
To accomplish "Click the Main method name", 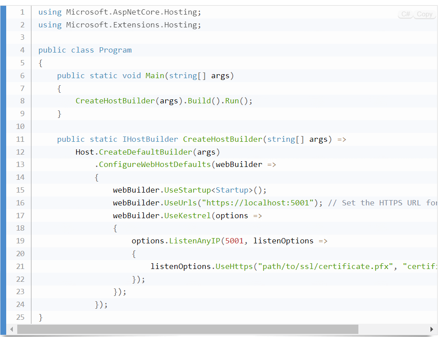I will [x=154, y=76].
